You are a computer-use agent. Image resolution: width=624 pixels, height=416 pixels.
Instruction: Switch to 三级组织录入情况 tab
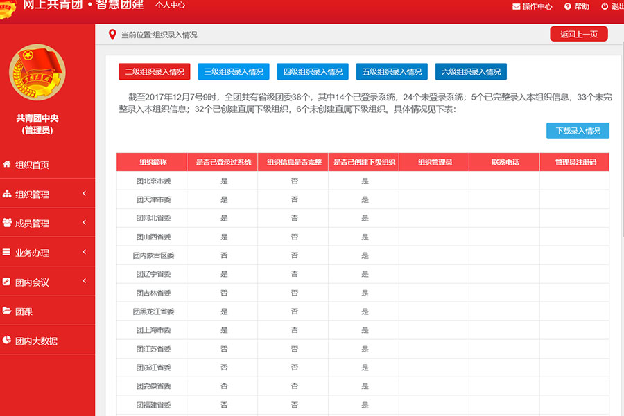click(x=234, y=72)
